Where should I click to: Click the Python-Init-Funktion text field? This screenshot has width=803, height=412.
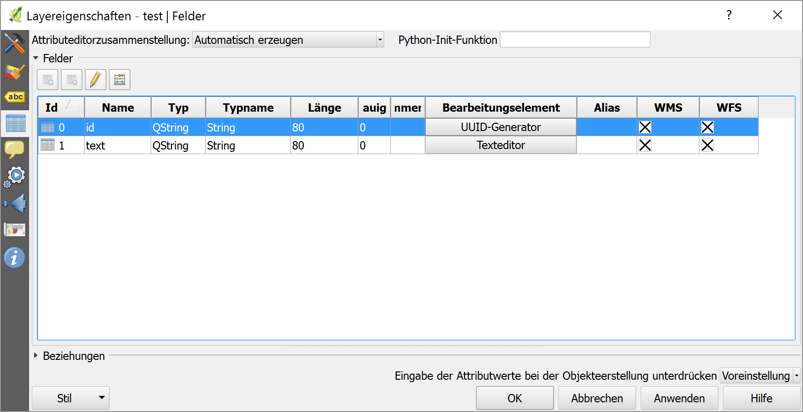point(575,40)
